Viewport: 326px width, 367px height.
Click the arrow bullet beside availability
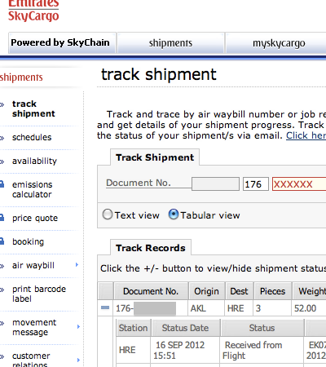point(2,161)
